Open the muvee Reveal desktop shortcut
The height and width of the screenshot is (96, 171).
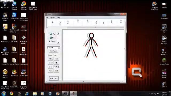coord(164,74)
